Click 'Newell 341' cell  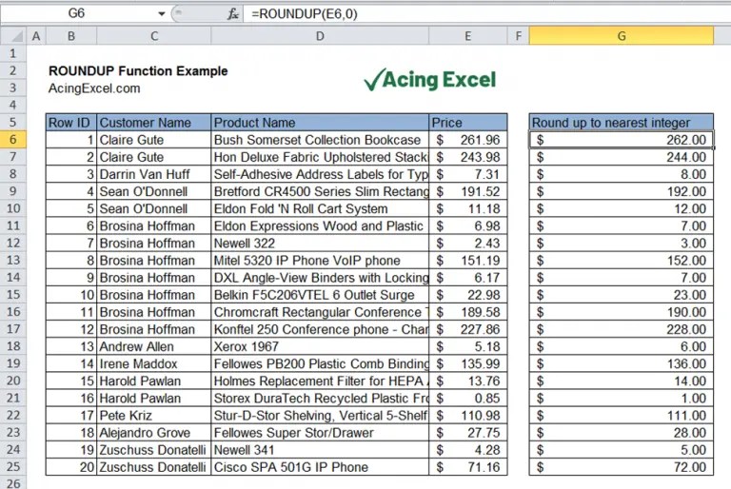[320, 450]
